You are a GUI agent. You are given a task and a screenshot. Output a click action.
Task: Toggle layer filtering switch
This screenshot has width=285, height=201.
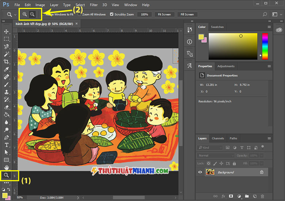point(262,147)
